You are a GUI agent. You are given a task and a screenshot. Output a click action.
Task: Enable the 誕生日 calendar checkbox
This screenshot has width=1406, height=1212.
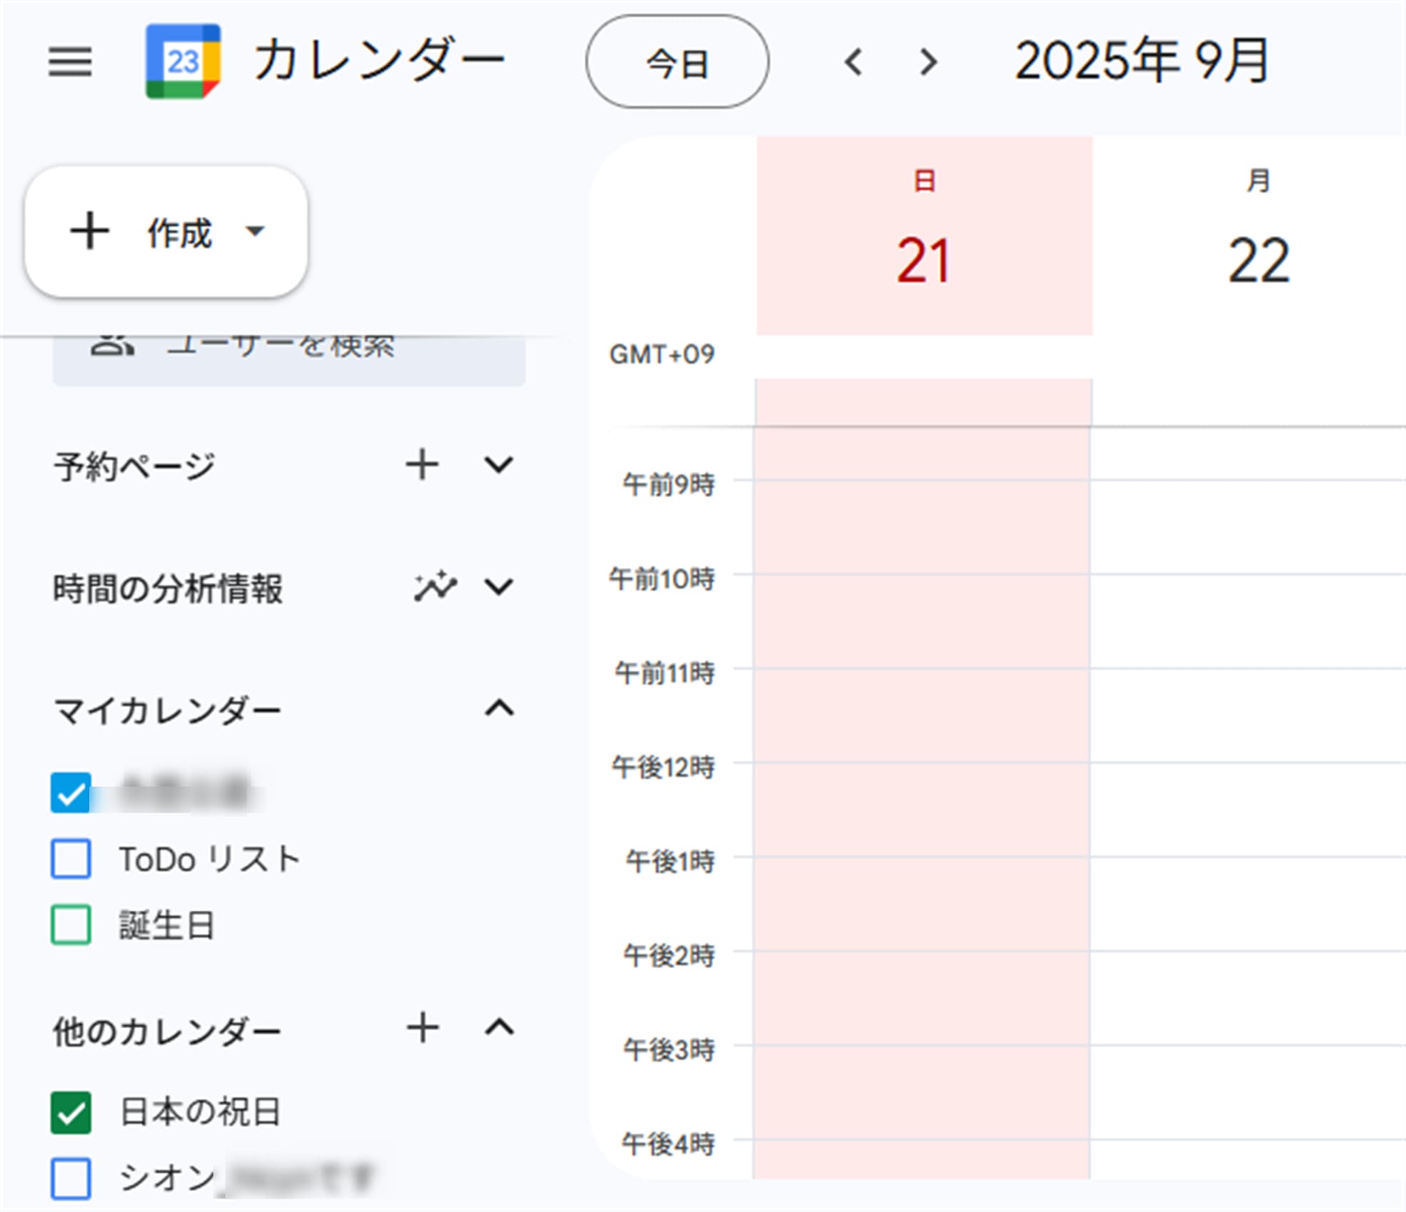[71, 925]
